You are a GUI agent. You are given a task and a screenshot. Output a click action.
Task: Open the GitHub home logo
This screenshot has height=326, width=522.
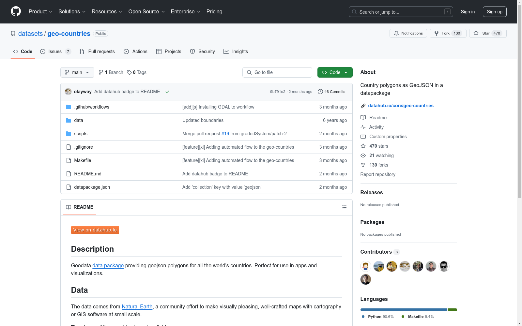(16, 11)
